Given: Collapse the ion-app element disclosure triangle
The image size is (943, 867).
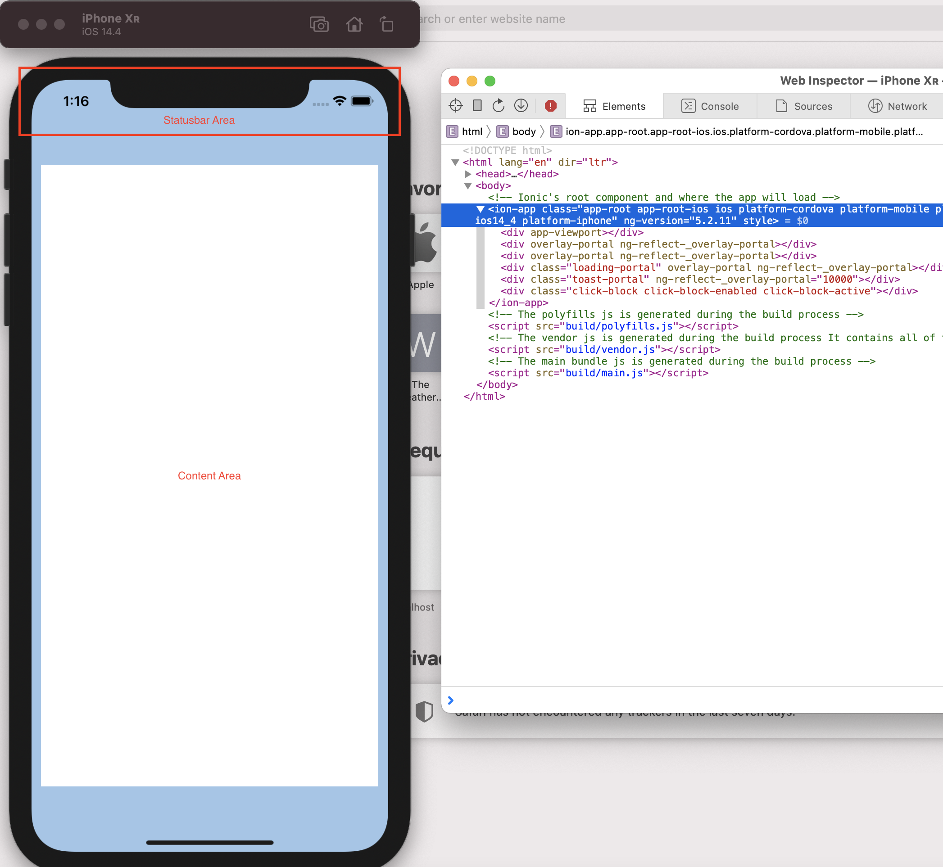Looking at the screenshot, I should tap(480, 209).
